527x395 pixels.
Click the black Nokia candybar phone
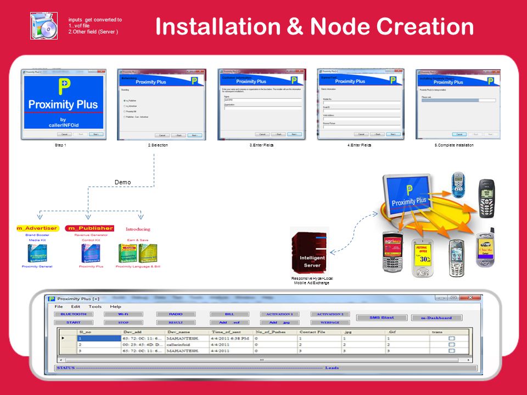tap(486, 199)
